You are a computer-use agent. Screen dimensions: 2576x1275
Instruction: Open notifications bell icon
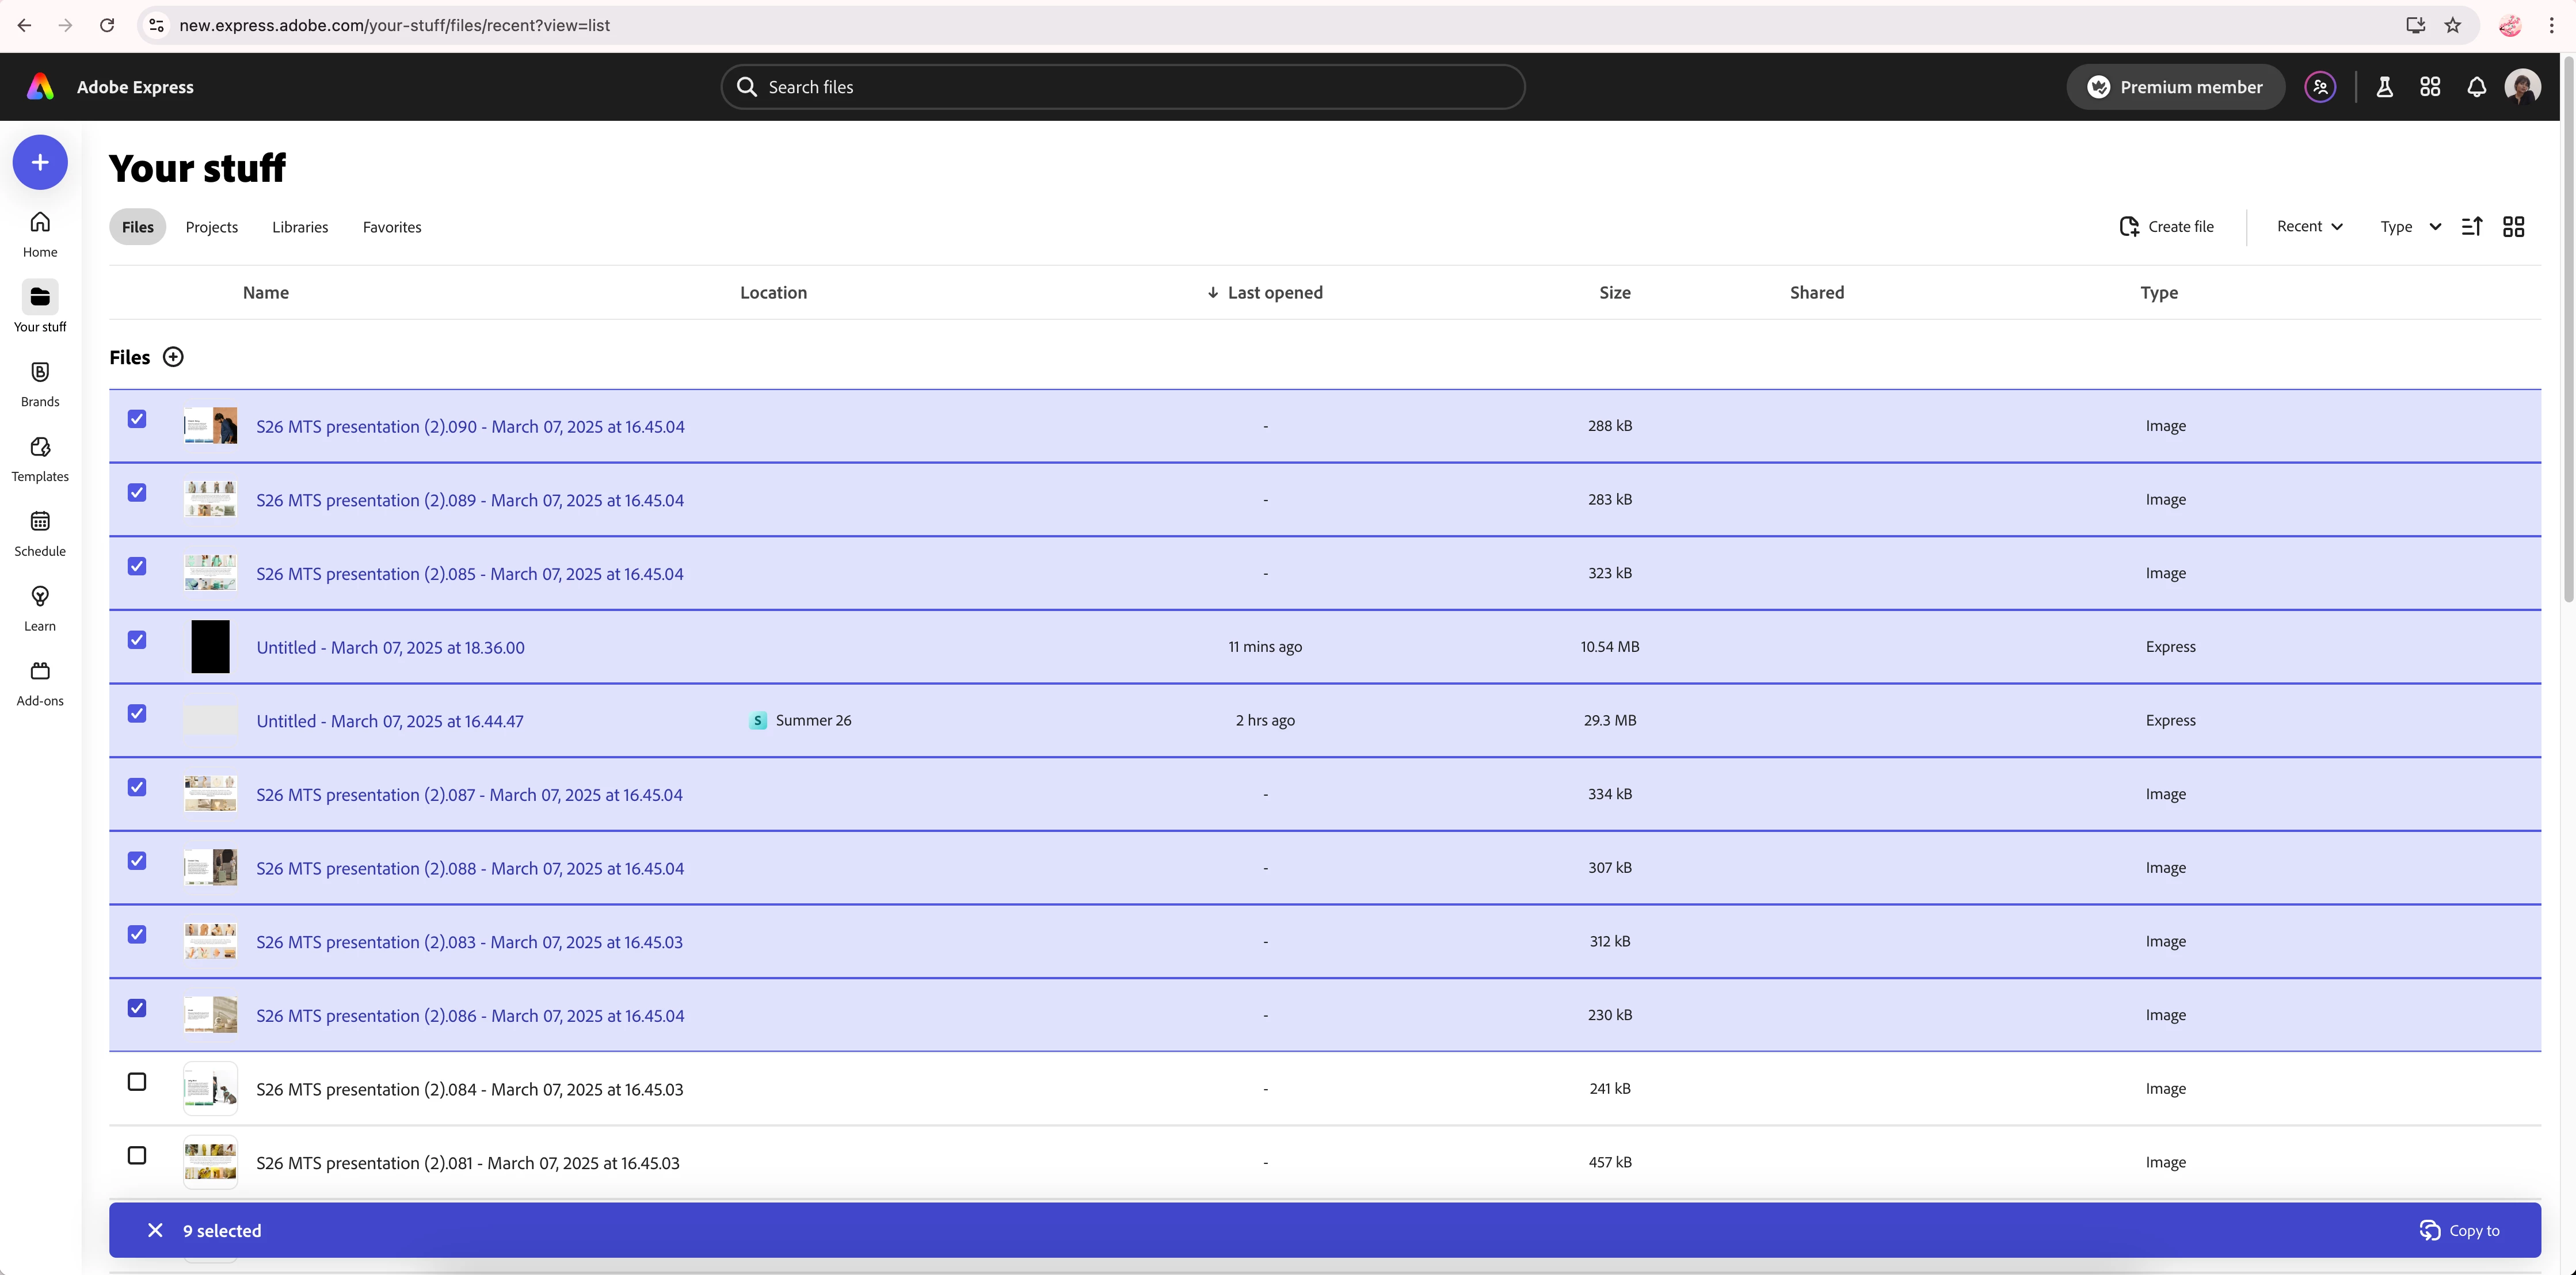(x=2476, y=87)
